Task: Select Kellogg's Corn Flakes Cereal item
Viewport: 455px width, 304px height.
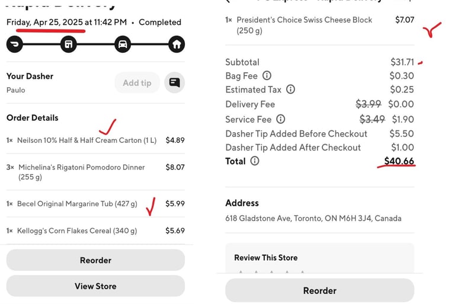Action: coord(95,231)
